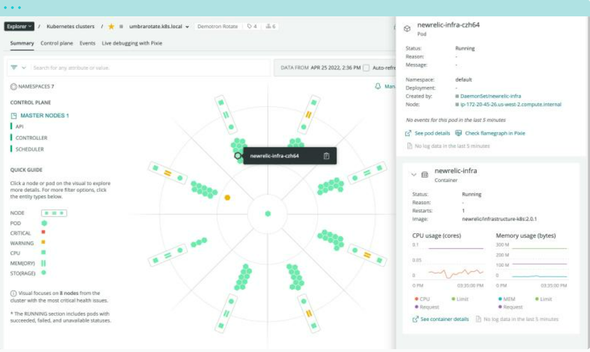590x352 pixels.
Task: Select the CONTROLLER control plane item
Action: (31, 138)
